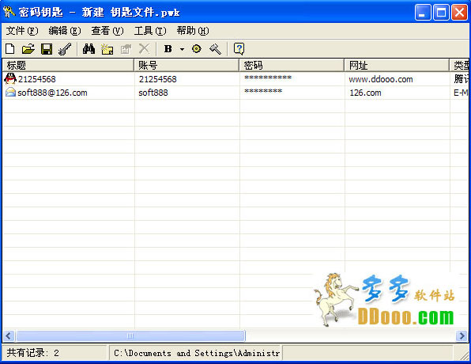Open the 帮助(H) menu
This screenshot has height=364, width=471.
click(193, 31)
